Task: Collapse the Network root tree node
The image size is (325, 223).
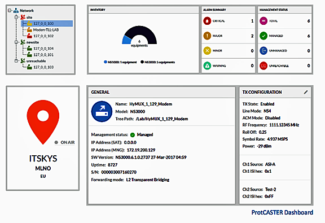Action: click(x=10, y=10)
